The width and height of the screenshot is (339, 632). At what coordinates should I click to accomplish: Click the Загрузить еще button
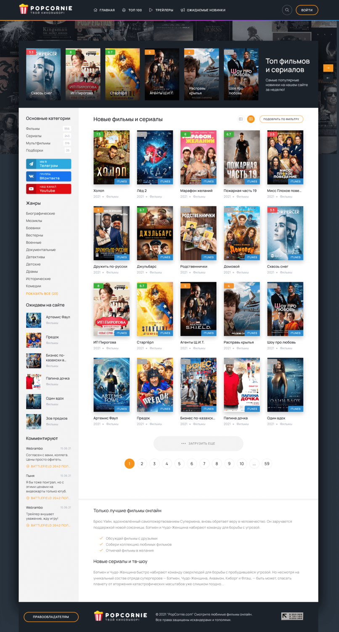[199, 444]
